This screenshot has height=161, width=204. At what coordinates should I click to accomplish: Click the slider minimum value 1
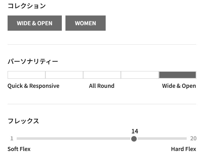pyautogui.click(x=12, y=138)
